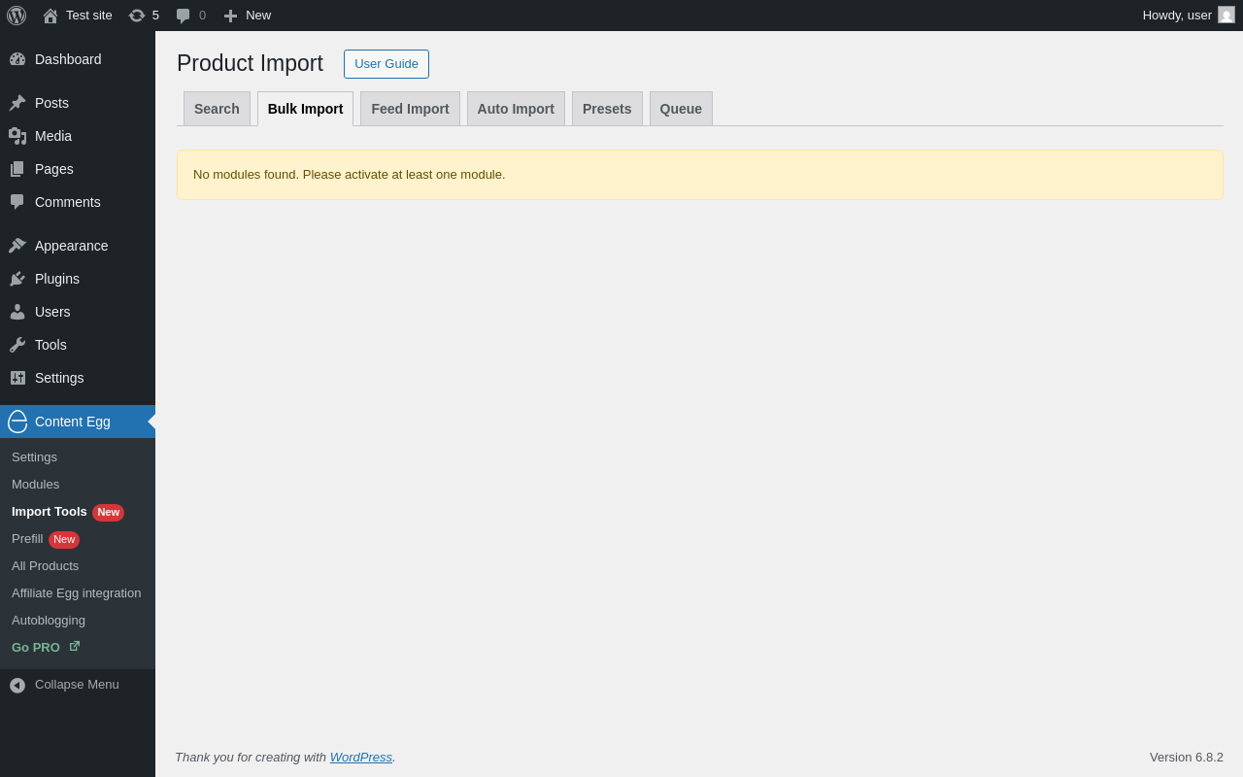This screenshot has height=777, width=1243.
Task: Click the Plugins plug icon
Action: pyautogui.click(x=17, y=279)
